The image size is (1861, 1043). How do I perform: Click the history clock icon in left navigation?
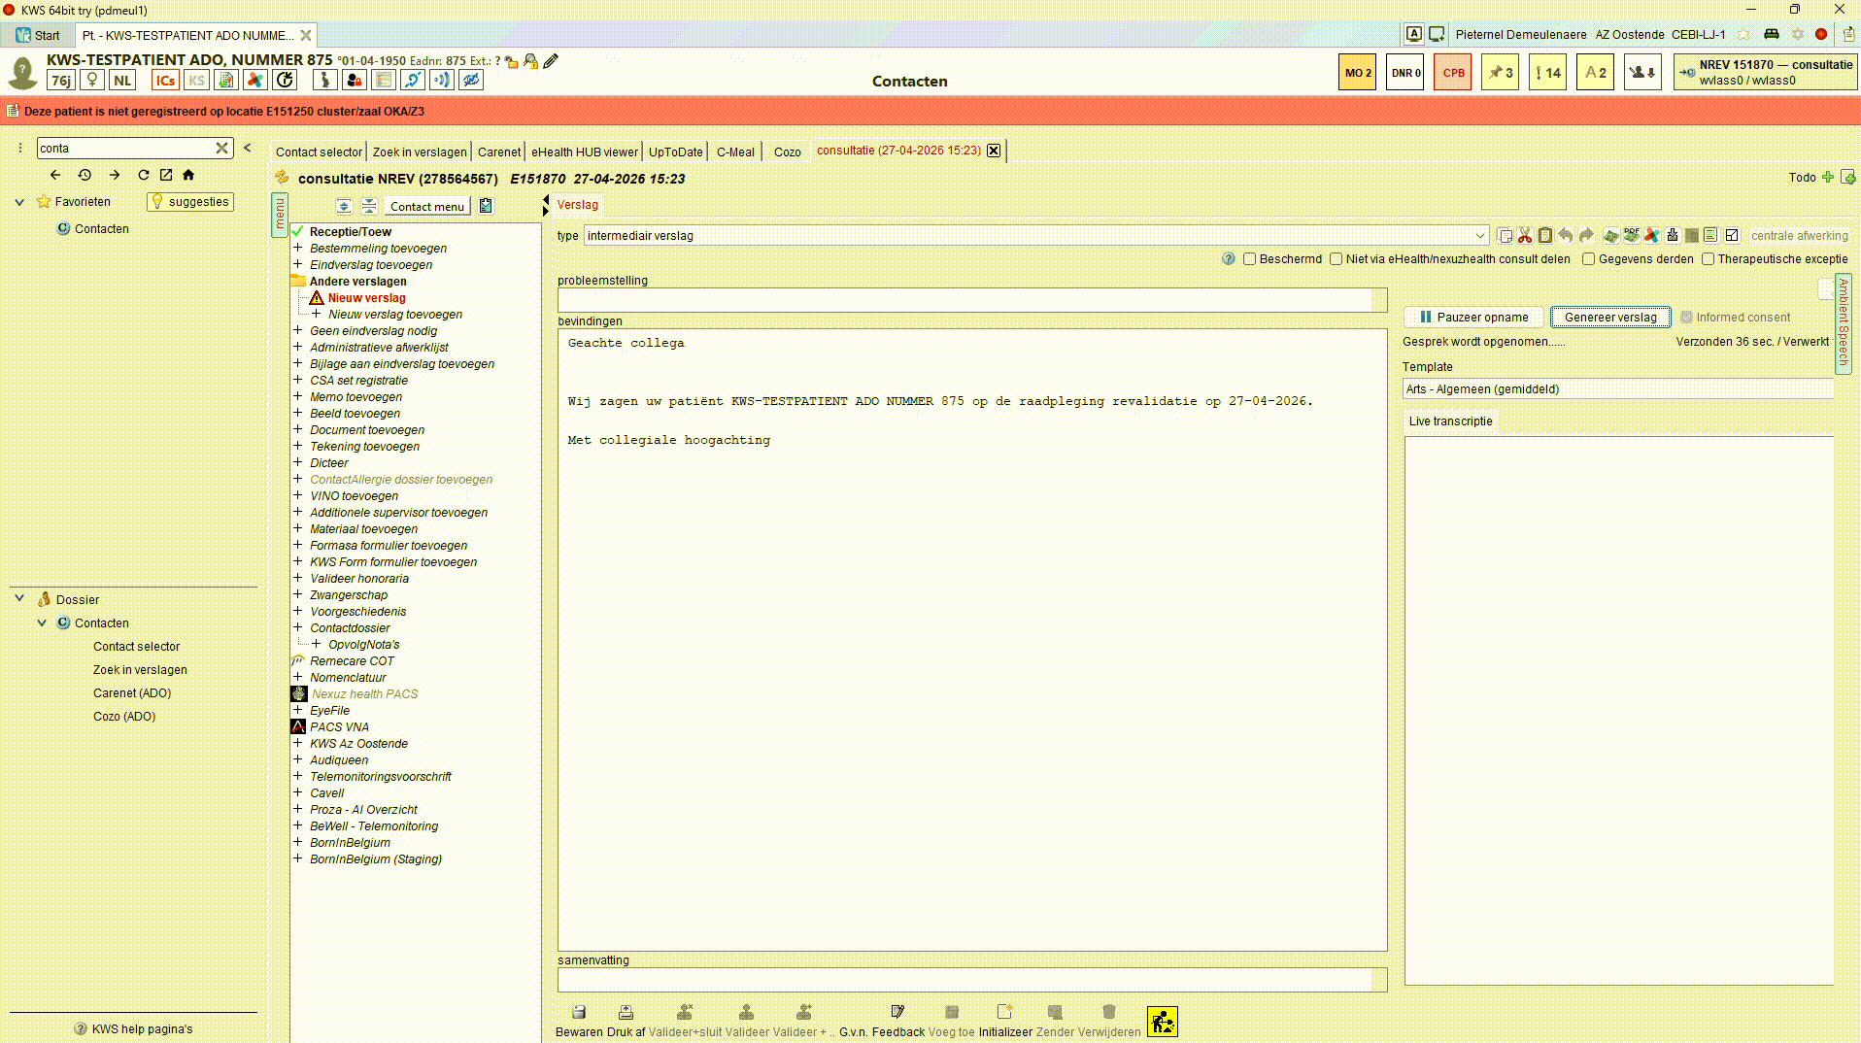[x=85, y=175]
